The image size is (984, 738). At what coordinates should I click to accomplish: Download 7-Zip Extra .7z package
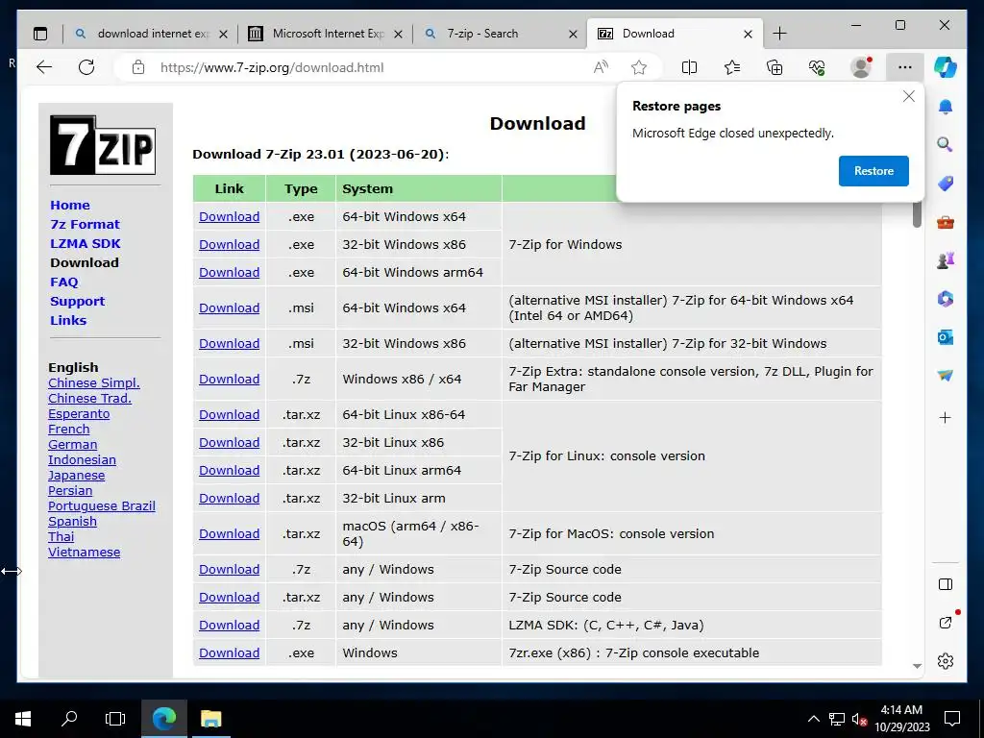229,379
